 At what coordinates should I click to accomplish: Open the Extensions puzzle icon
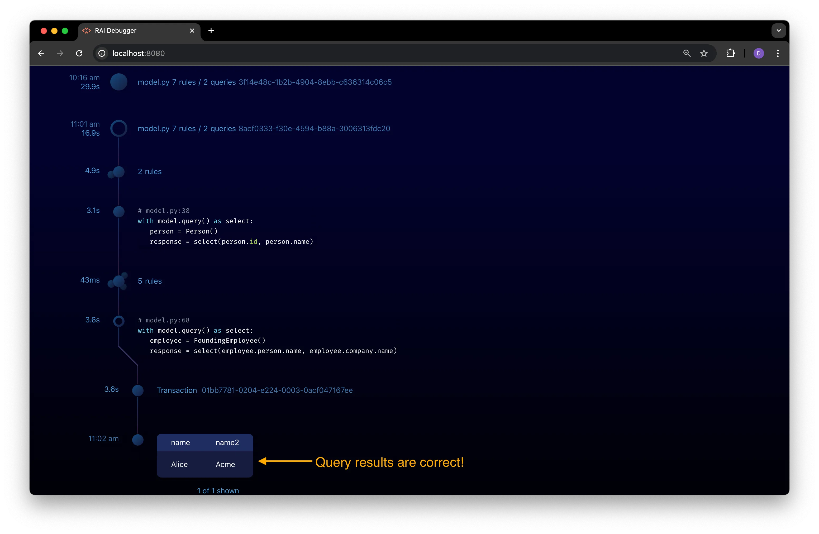point(731,53)
